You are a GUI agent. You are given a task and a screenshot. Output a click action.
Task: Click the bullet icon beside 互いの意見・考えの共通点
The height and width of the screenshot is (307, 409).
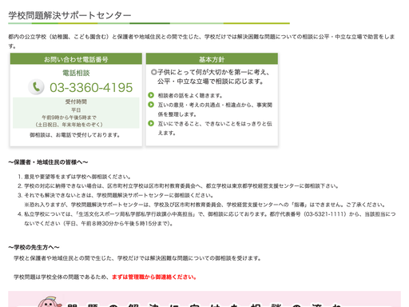[151, 105]
